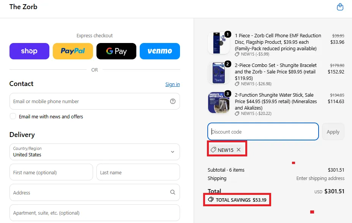This screenshot has height=223, width=352.
Task: Click the Enter shipping address text
Action: coord(320,178)
